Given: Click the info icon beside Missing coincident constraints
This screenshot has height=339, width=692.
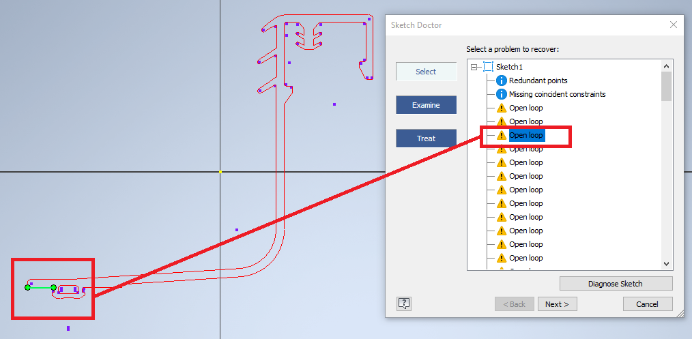Looking at the screenshot, I should pos(502,94).
